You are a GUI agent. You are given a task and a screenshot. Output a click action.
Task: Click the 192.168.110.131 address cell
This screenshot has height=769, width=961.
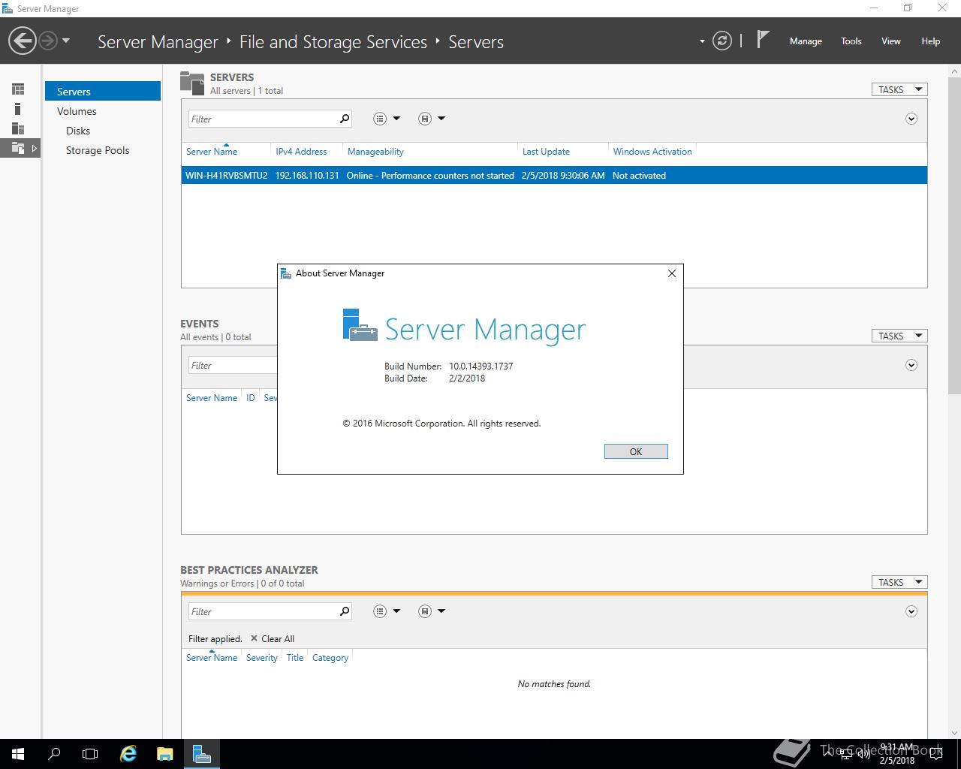[x=307, y=175]
